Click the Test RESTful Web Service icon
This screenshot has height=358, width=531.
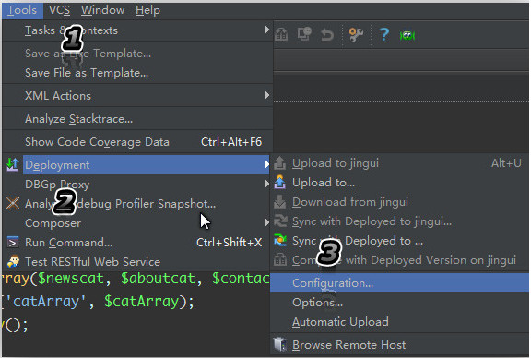point(13,261)
